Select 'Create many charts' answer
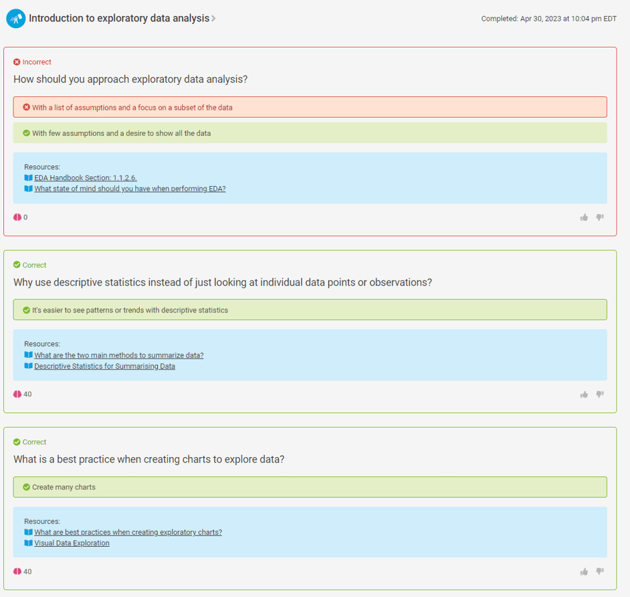630x597 pixels. 310,487
